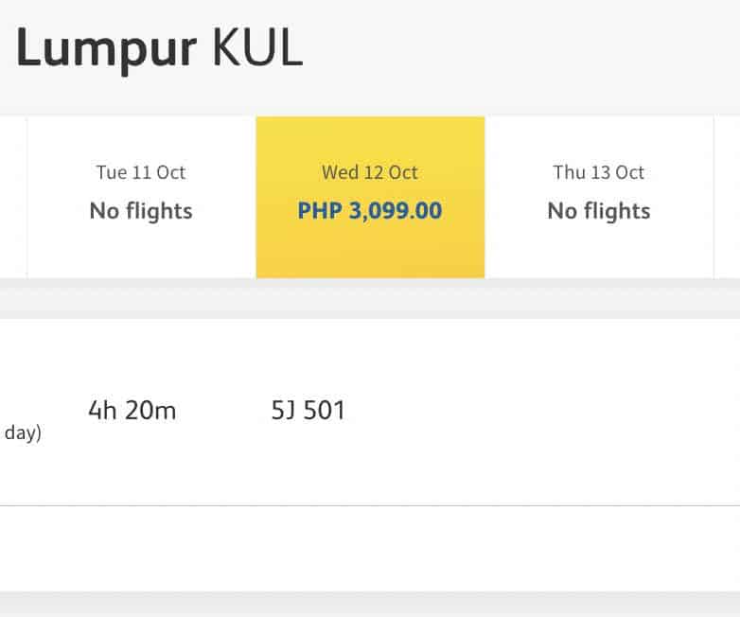This screenshot has width=740, height=617.
Task: Click the 4h 20m flight duration
Action: pos(132,411)
